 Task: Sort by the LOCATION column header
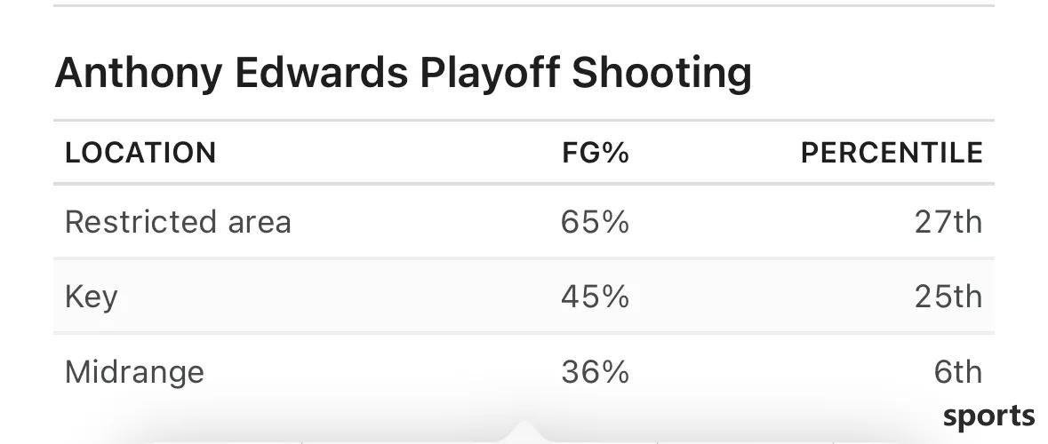tap(140, 153)
